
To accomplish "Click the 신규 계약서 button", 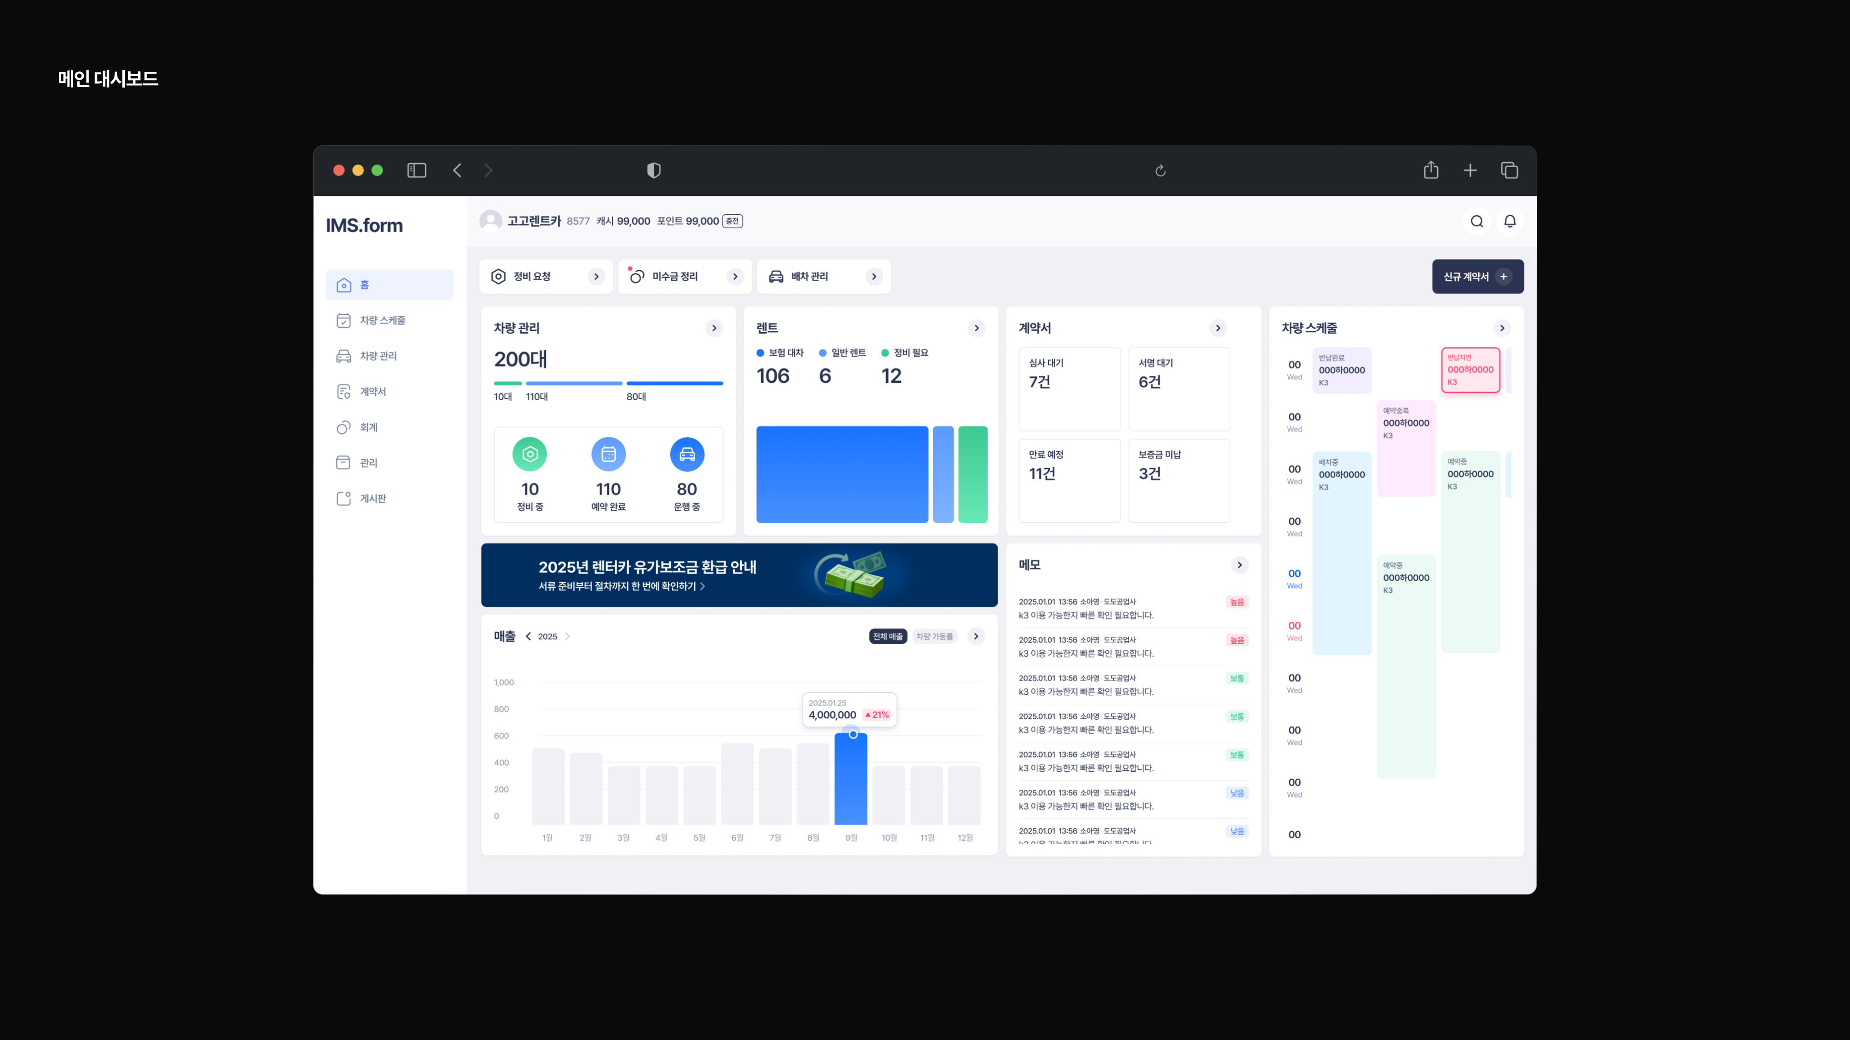I will point(1477,276).
